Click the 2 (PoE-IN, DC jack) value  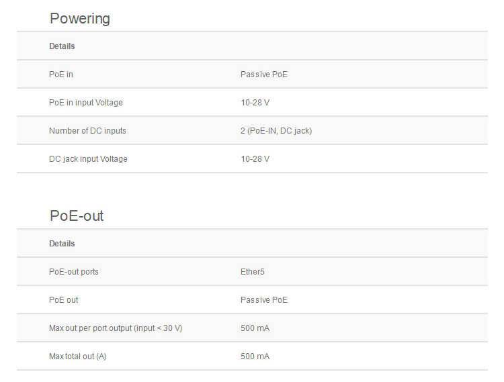tap(276, 131)
